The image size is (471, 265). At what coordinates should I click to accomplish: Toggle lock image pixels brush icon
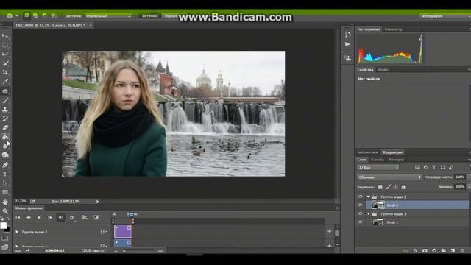[x=388, y=187]
